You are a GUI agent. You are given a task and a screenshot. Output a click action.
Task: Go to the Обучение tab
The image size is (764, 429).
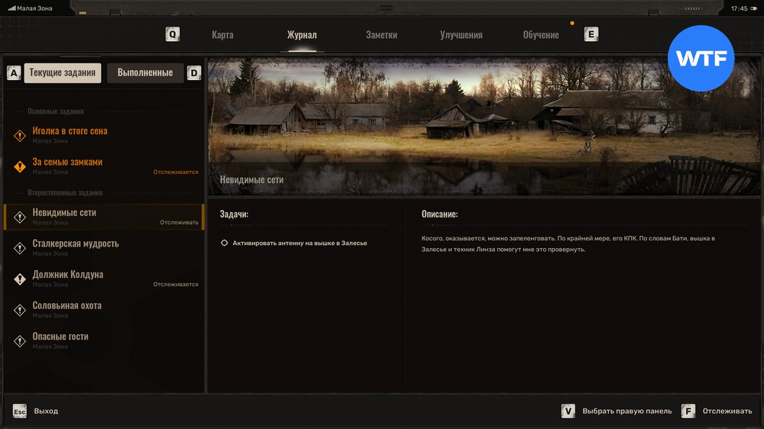(x=540, y=35)
